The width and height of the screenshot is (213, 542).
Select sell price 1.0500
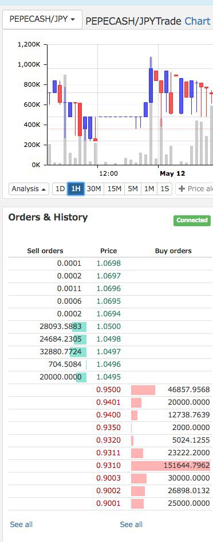[x=109, y=326]
